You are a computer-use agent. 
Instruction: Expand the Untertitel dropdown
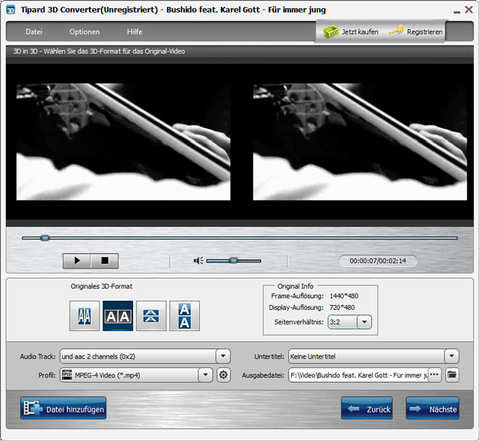451,357
